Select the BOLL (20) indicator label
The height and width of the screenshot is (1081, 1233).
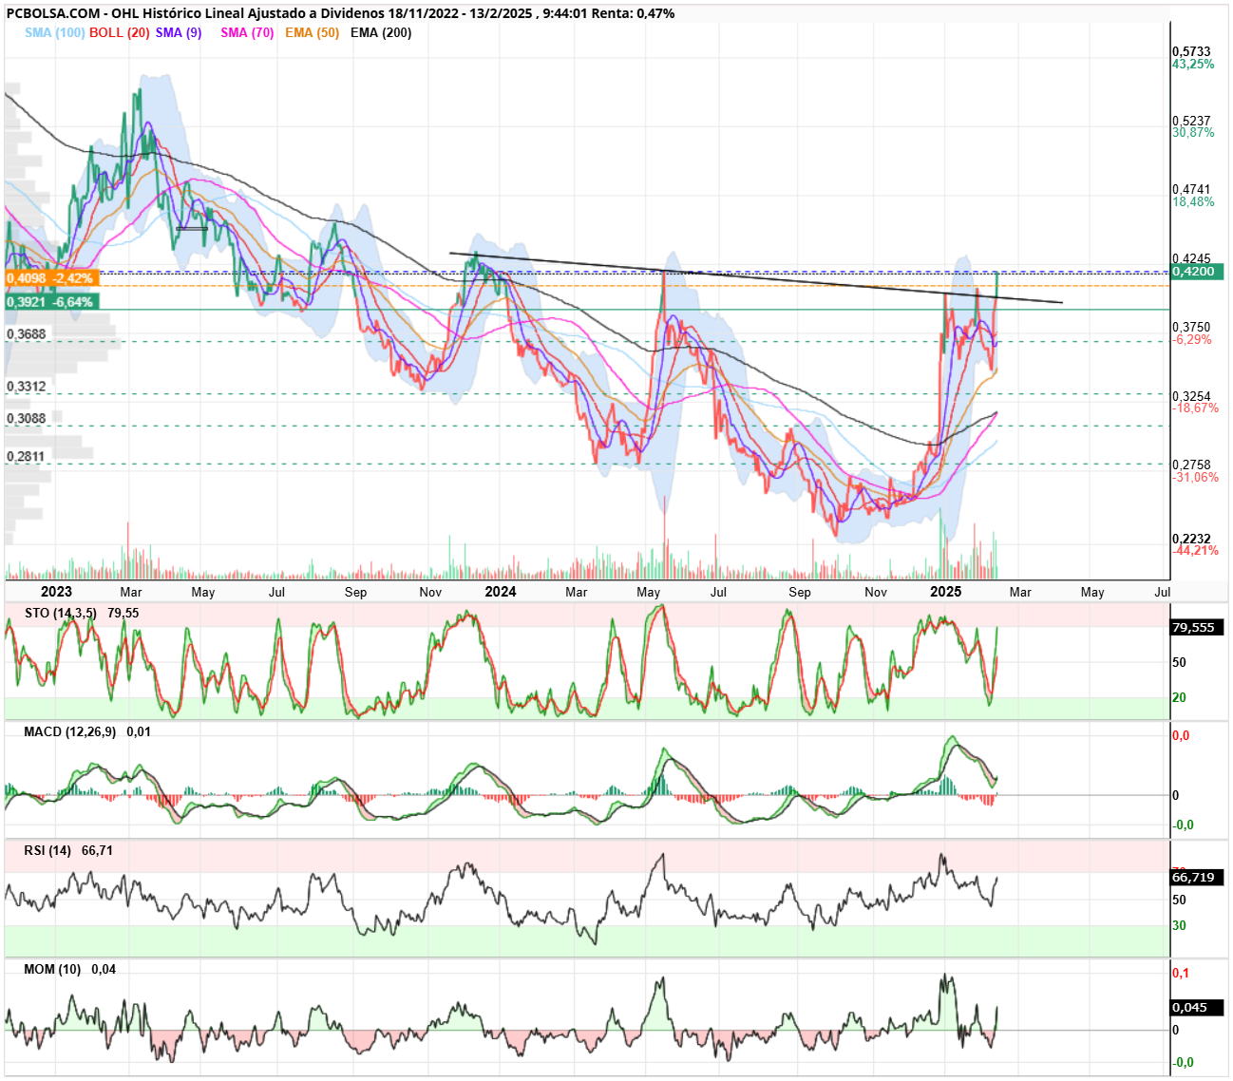click(x=120, y=32)
